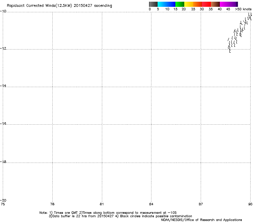The height and width of the screenshot is (222, 253).
Task: Select the green 15-20 knots color band
Action: tap(180, 4)
